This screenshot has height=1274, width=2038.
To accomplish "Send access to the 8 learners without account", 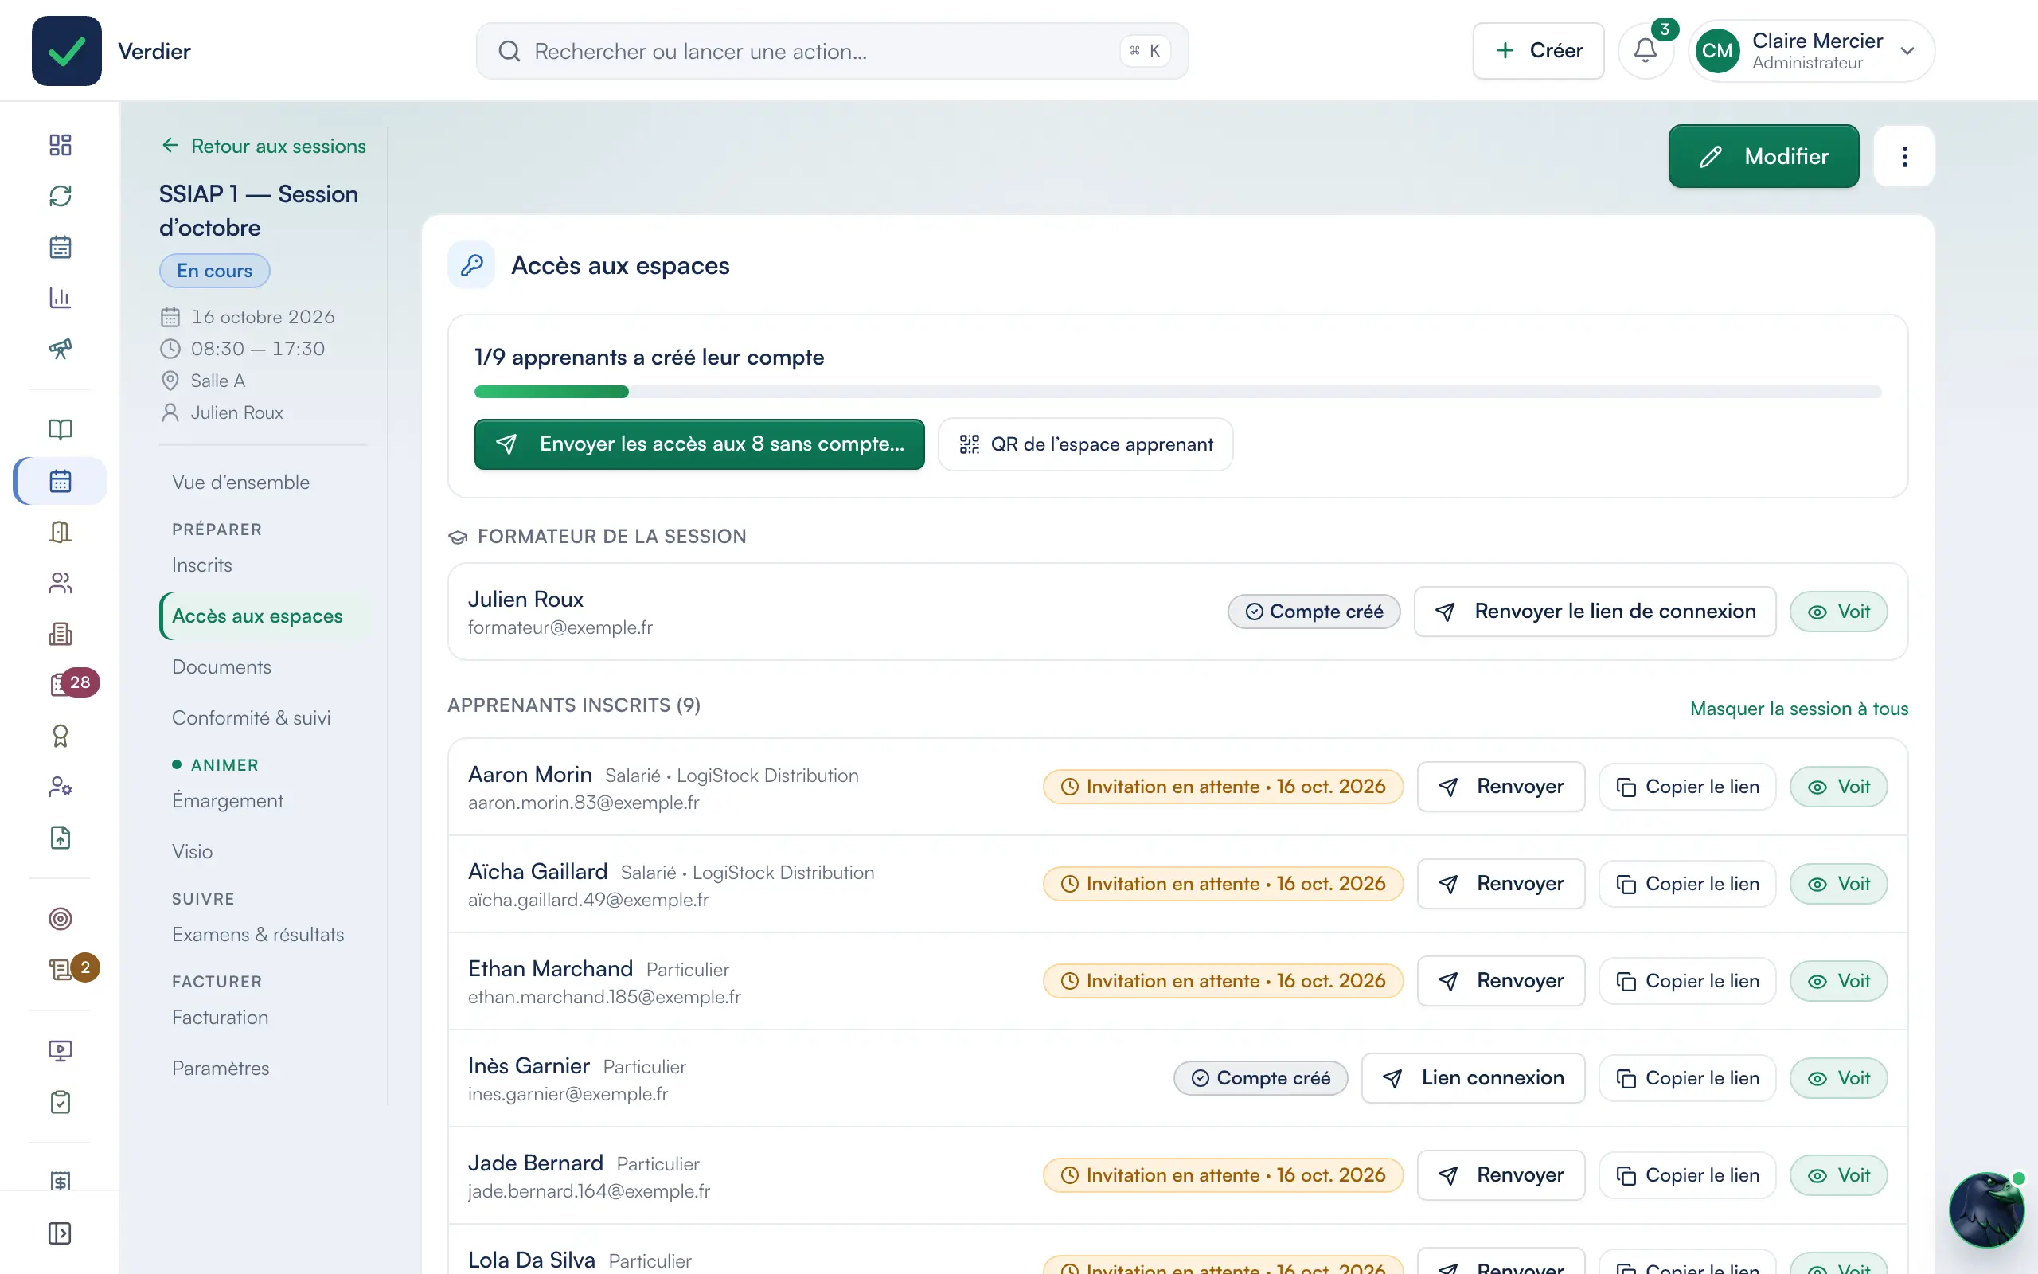I will tap(699, 444).
